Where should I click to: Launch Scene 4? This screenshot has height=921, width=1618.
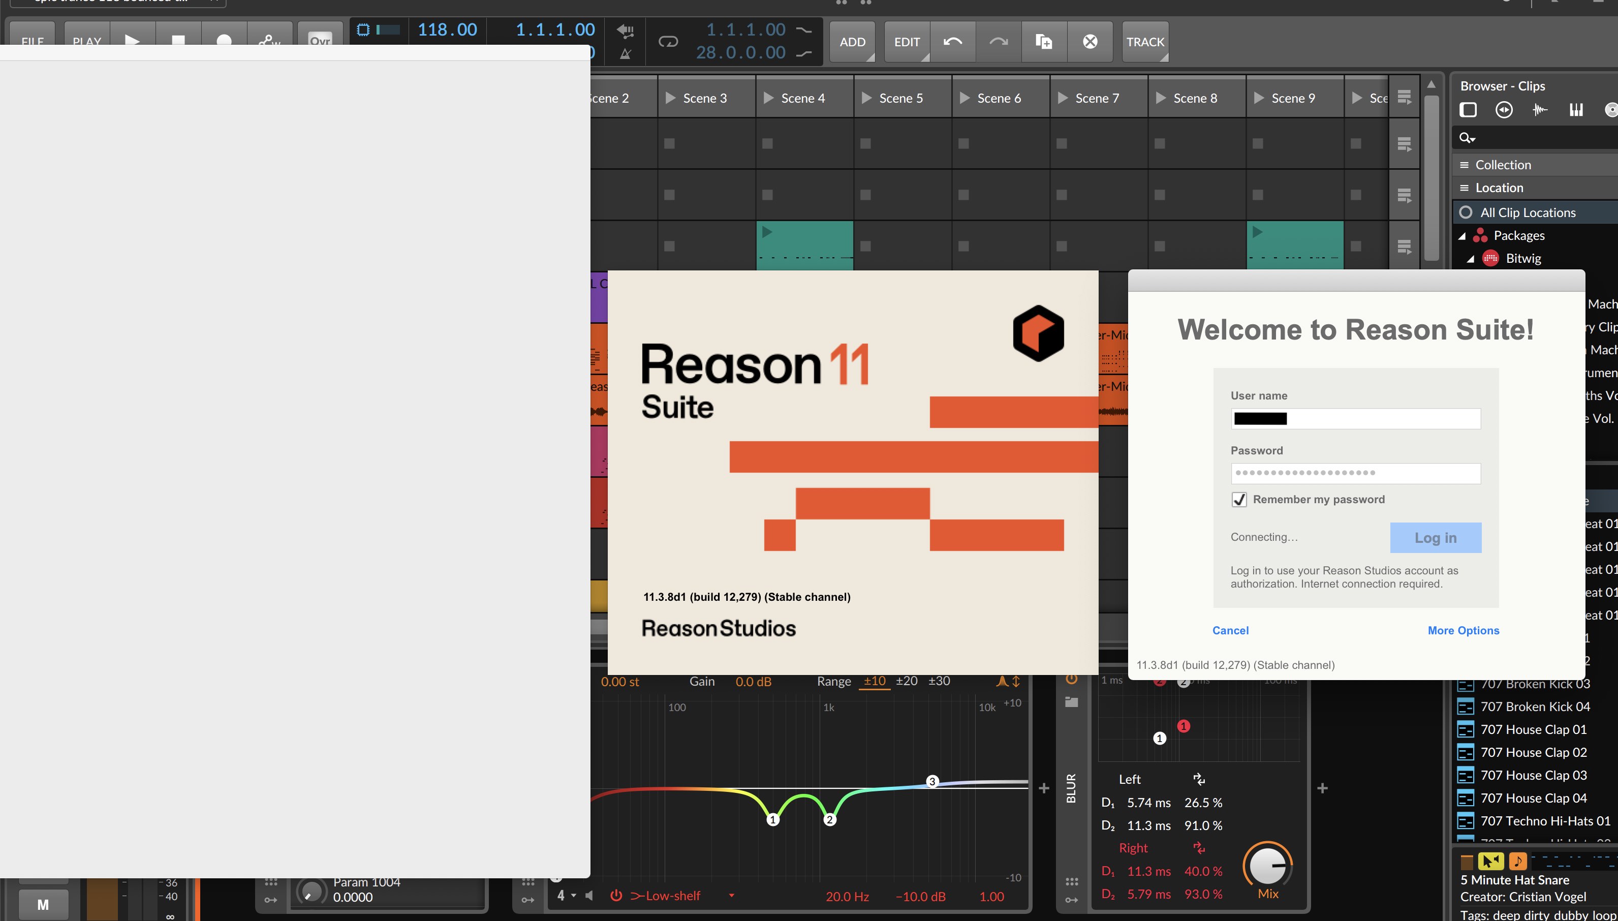[x=769, y=98]
